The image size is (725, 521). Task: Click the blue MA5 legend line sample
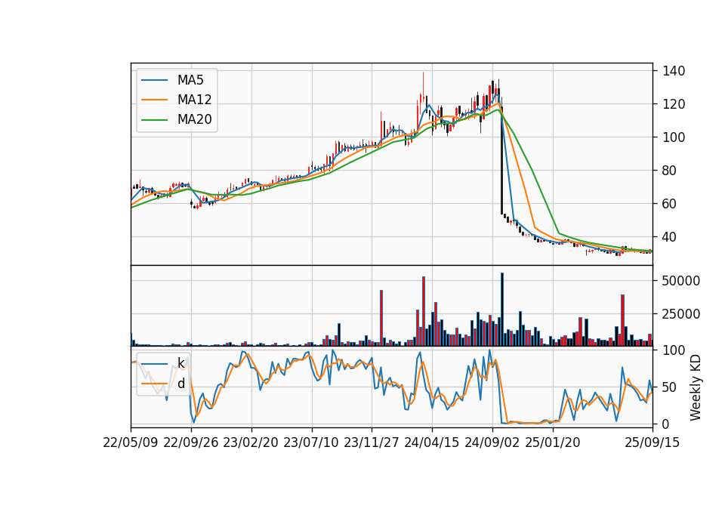(x=154, y=80)
